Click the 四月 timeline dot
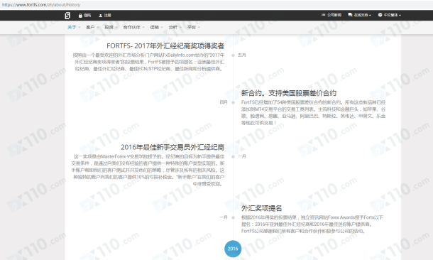Image resolution: width=433 pixels, height=260 pixels. [233, 102]
